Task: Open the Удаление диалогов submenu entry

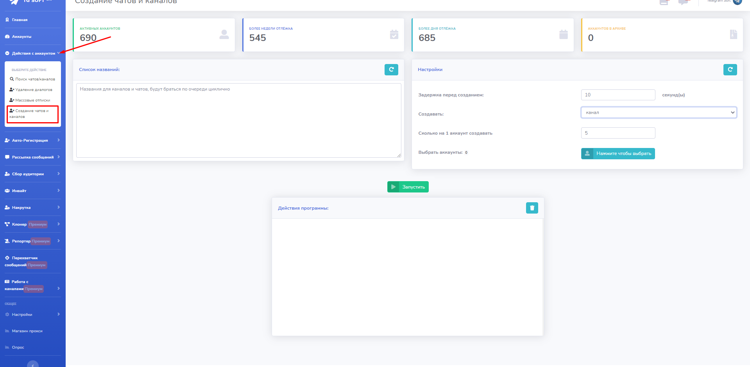Action: coord(31,89)
